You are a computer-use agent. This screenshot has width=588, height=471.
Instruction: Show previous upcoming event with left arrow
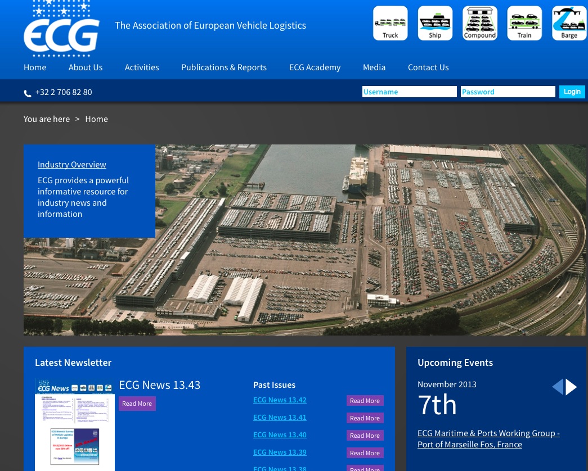coord(558,387)
